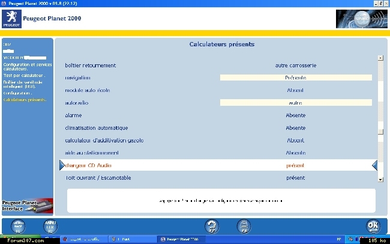Click the scrollbar up arrow
The image size is (390, 244).
click(380, 58)
